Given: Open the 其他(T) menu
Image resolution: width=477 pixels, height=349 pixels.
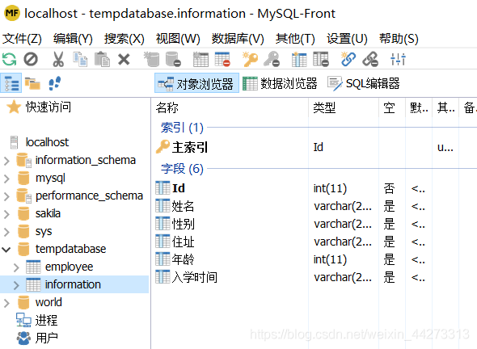Looking at the screenshot, I should tap(295, 39).
